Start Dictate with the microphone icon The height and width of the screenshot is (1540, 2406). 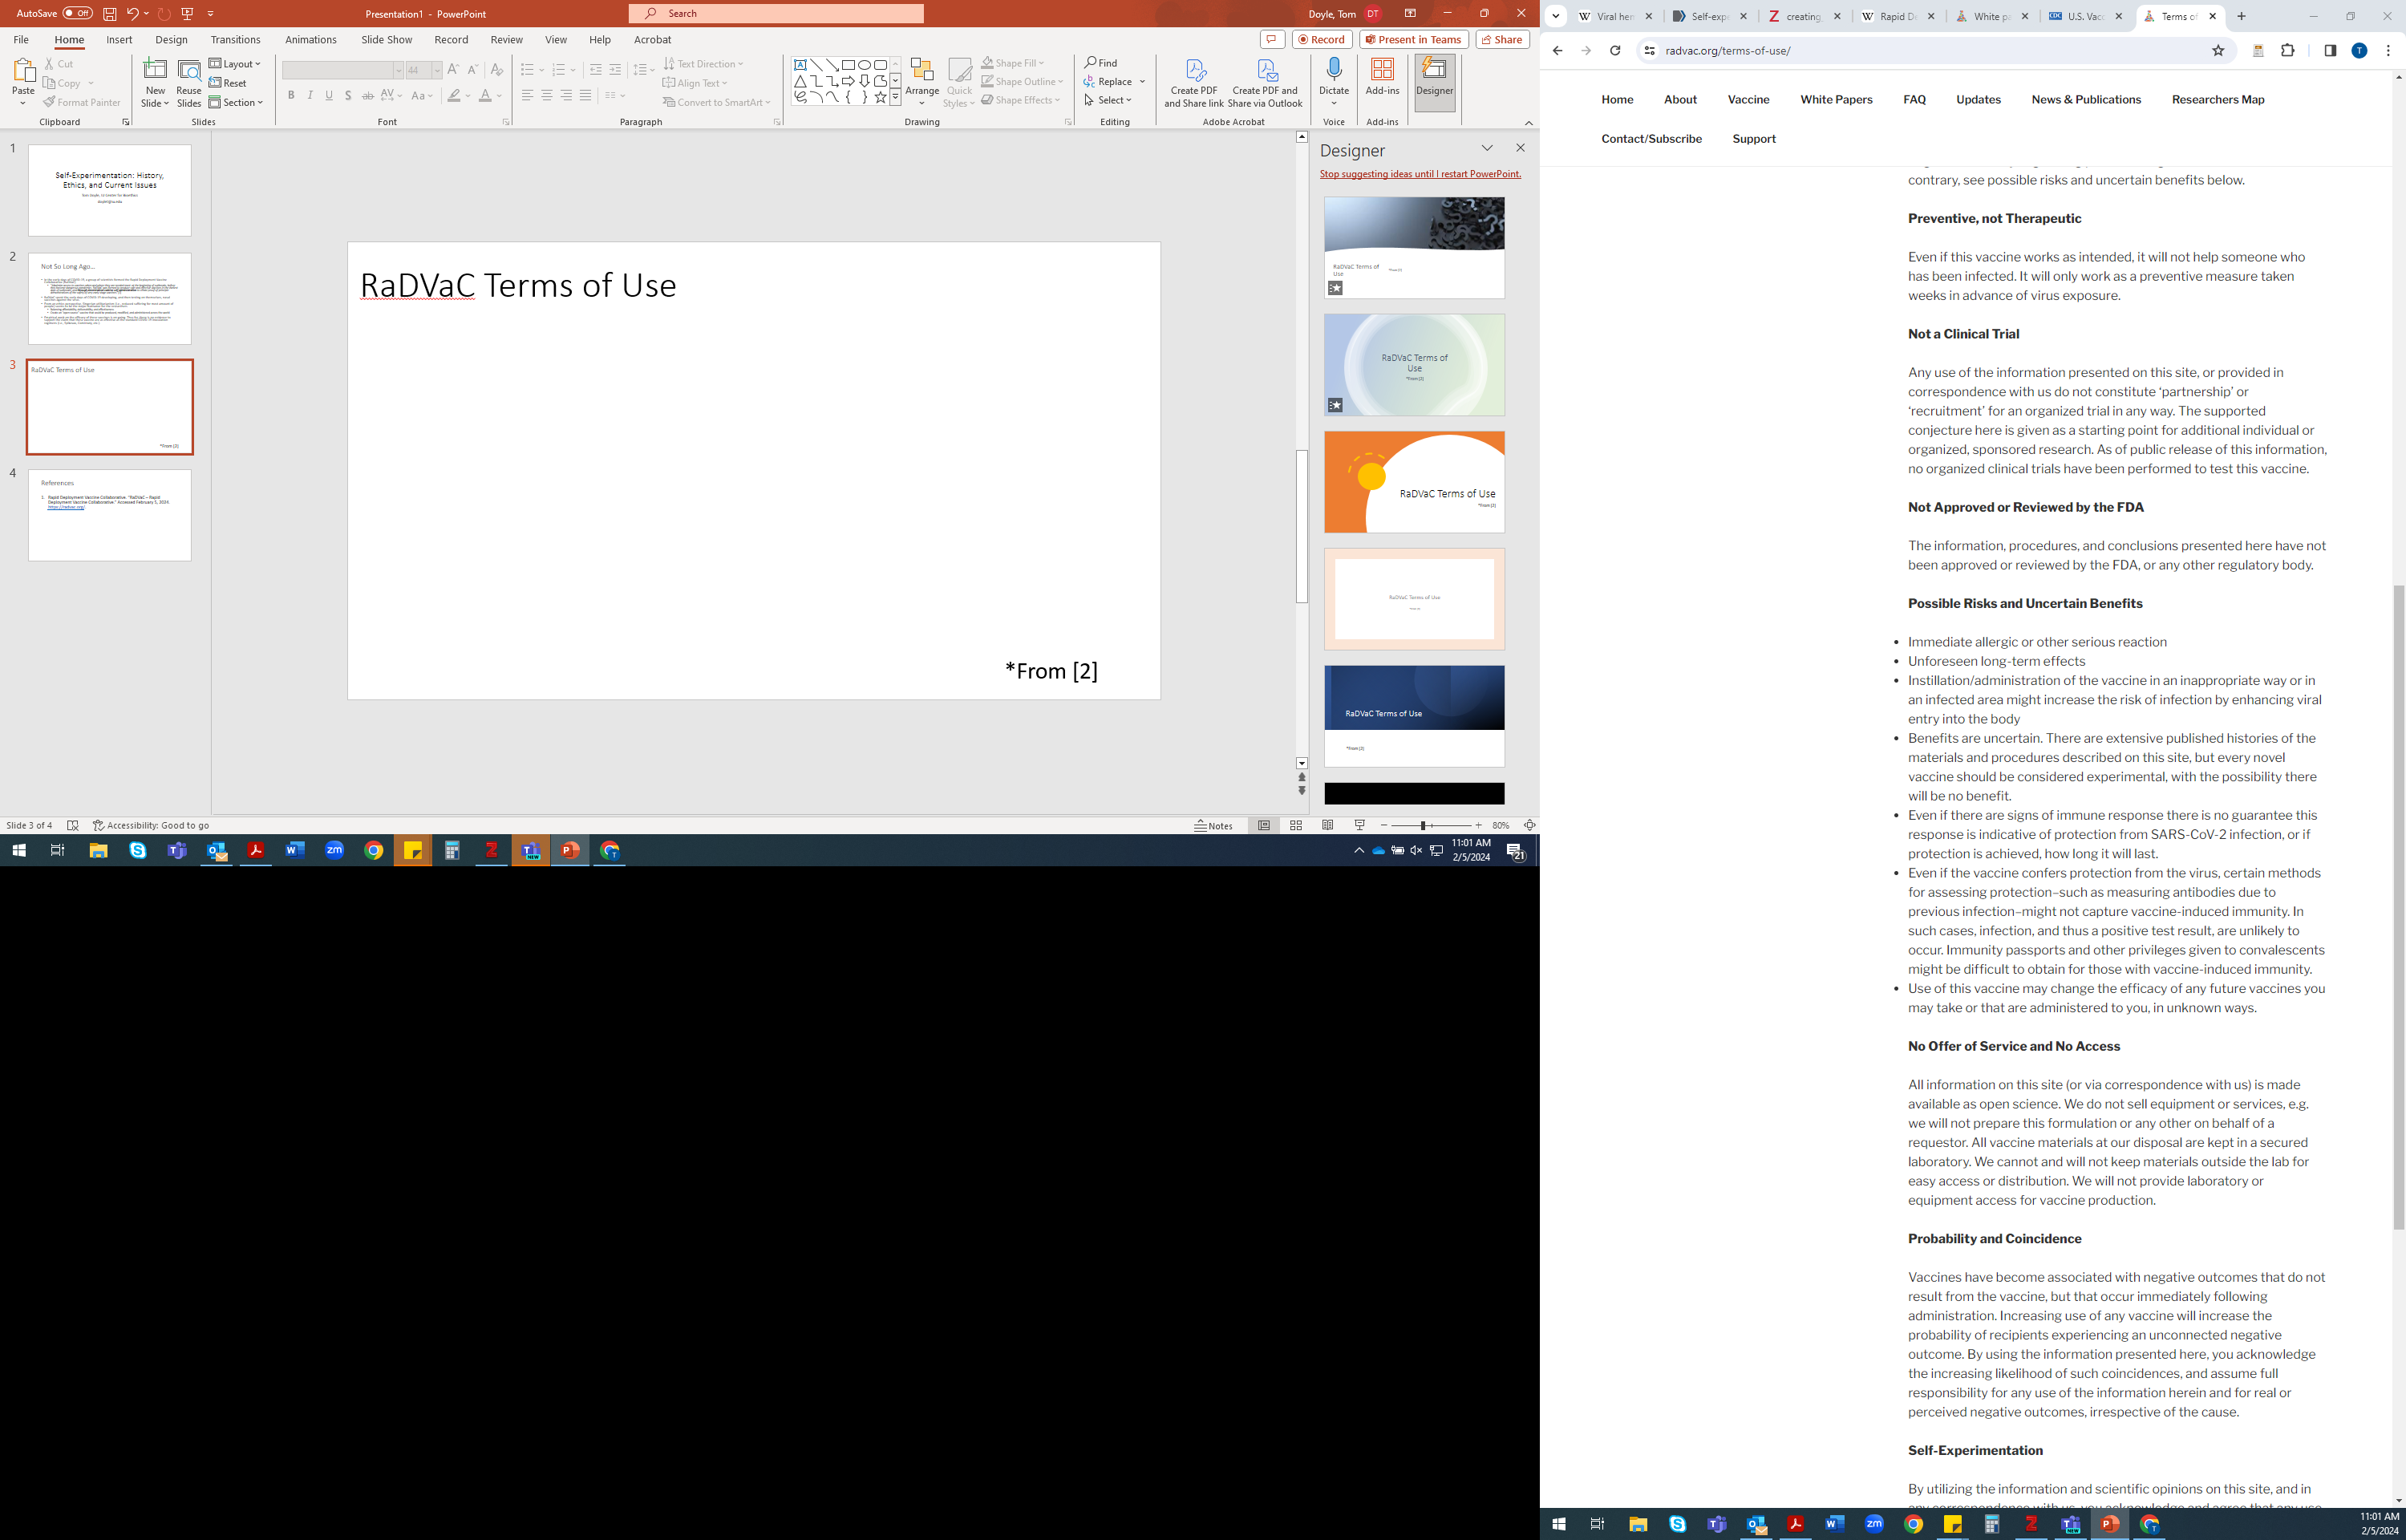pos(1334,82)
